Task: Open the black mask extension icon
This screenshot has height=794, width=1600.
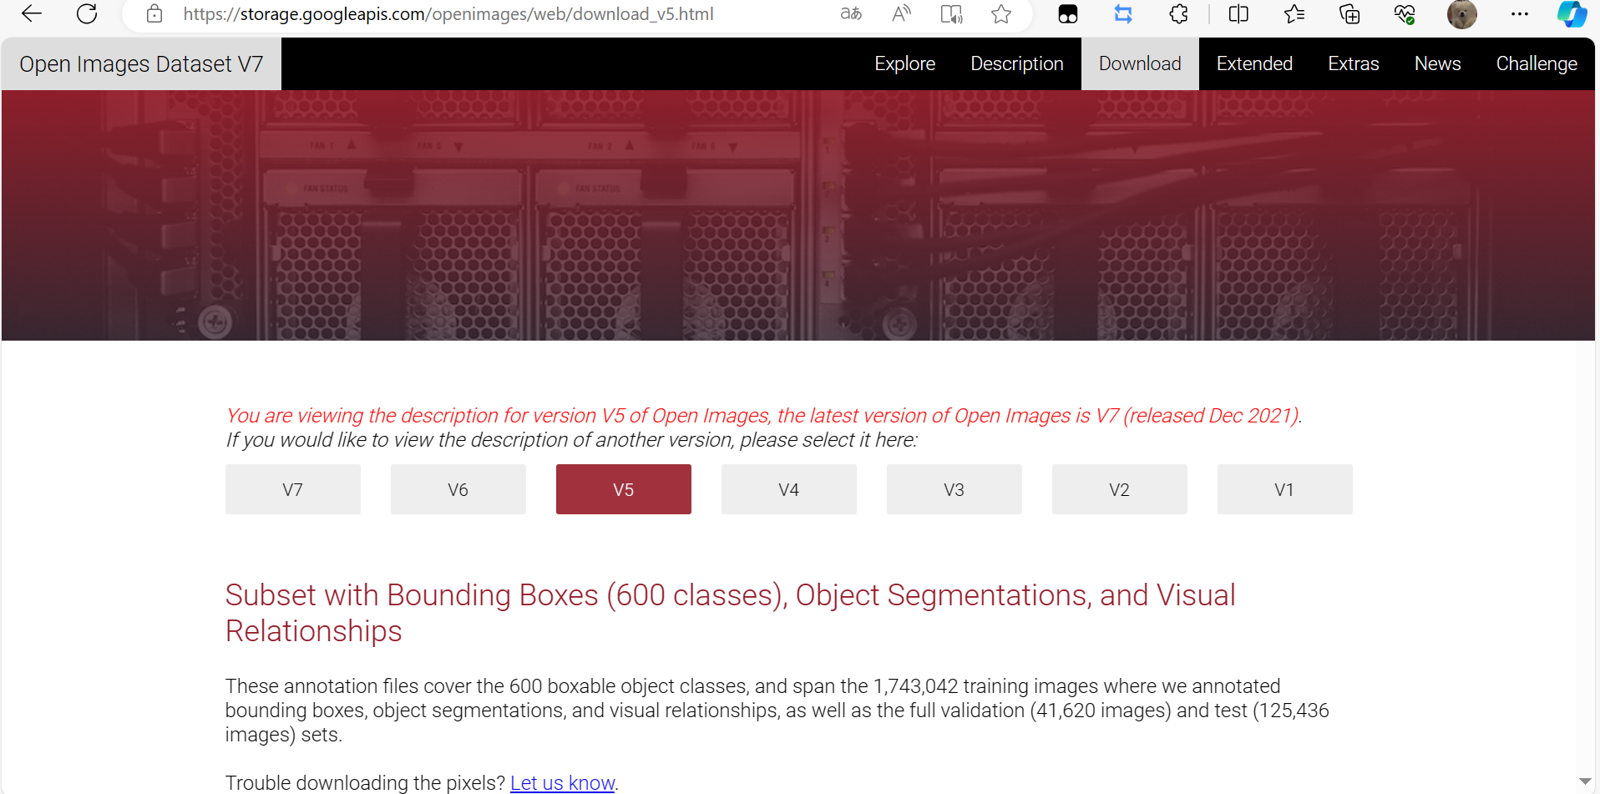Action: coord(1068,13)
